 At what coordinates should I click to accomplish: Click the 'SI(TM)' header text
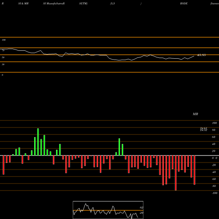pos(83,4)
